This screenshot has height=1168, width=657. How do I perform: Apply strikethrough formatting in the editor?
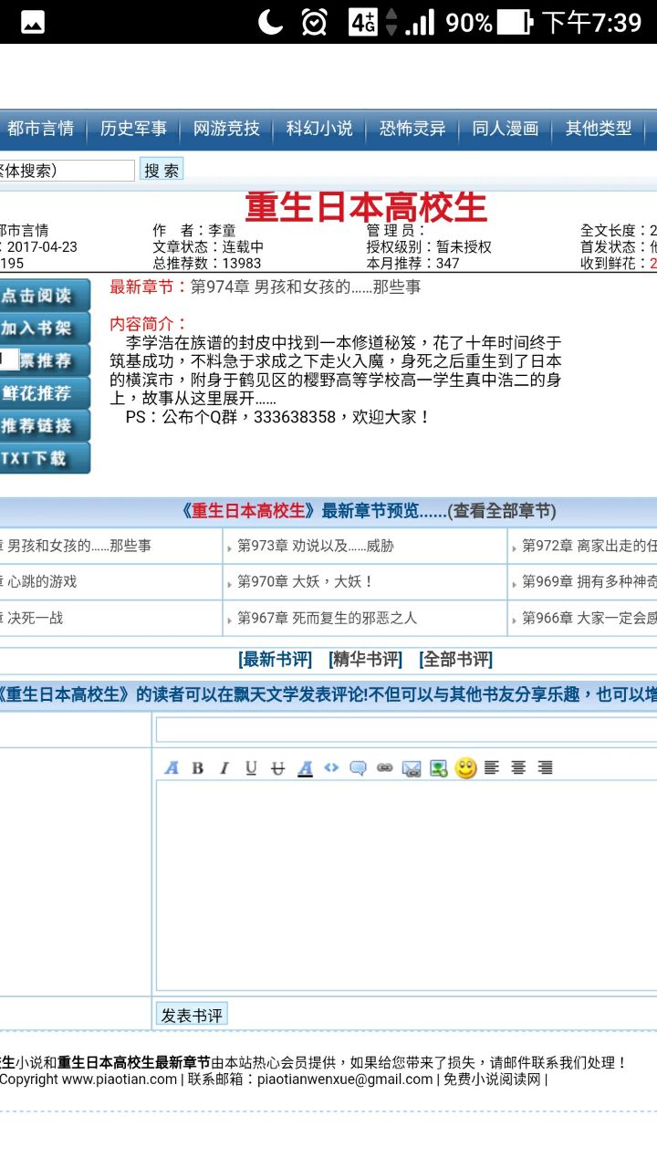(278, 768)
